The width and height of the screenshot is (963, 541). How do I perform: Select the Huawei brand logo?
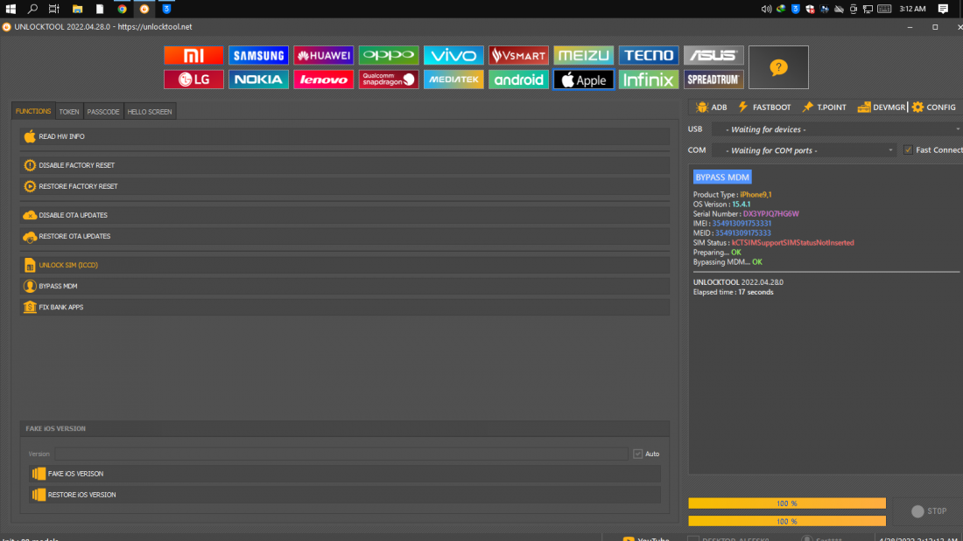click(x=324, y=55)
